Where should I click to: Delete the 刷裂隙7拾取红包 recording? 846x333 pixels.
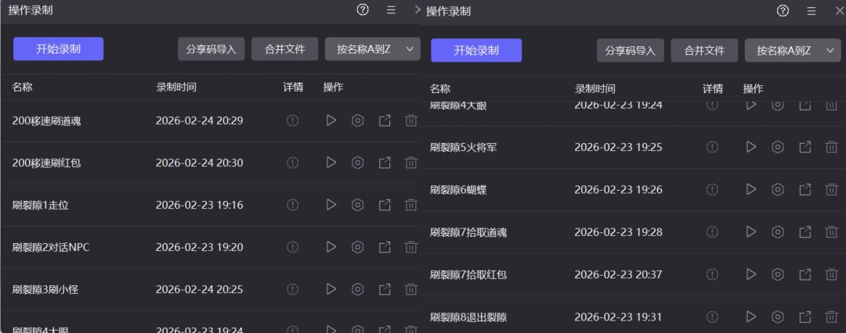831,274
